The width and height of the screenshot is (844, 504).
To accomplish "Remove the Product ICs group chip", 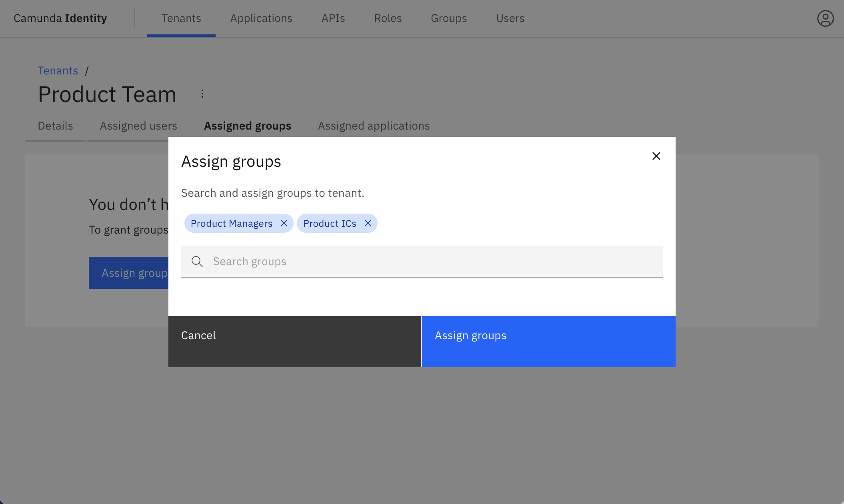I will pos(368,223).
